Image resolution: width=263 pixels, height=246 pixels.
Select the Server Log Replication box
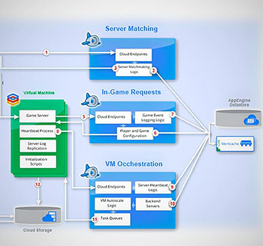coord(37,146)
